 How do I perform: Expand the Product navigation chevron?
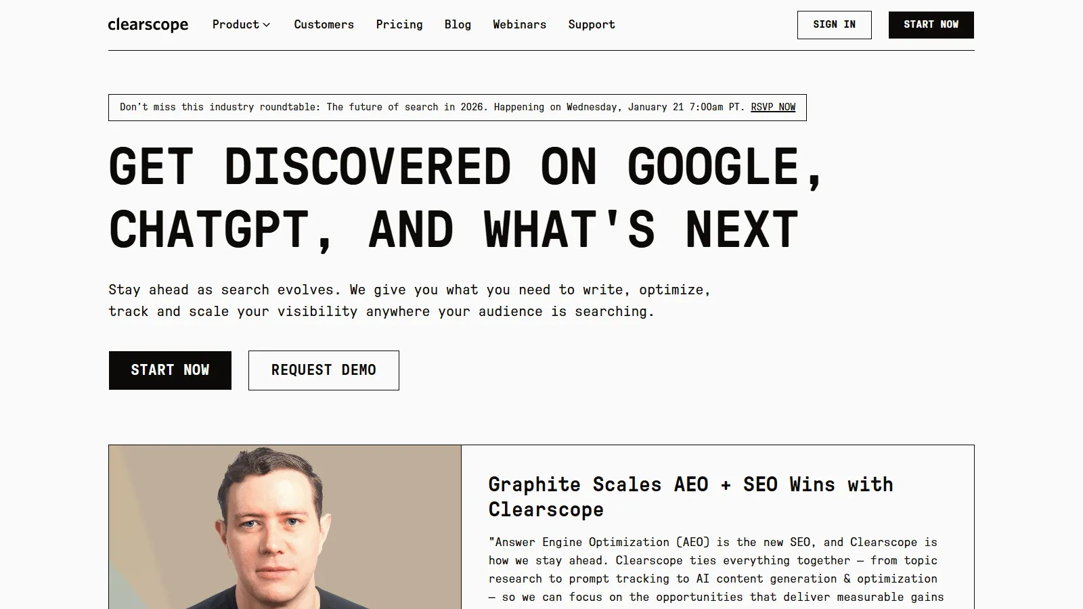[x=266, y=25]
